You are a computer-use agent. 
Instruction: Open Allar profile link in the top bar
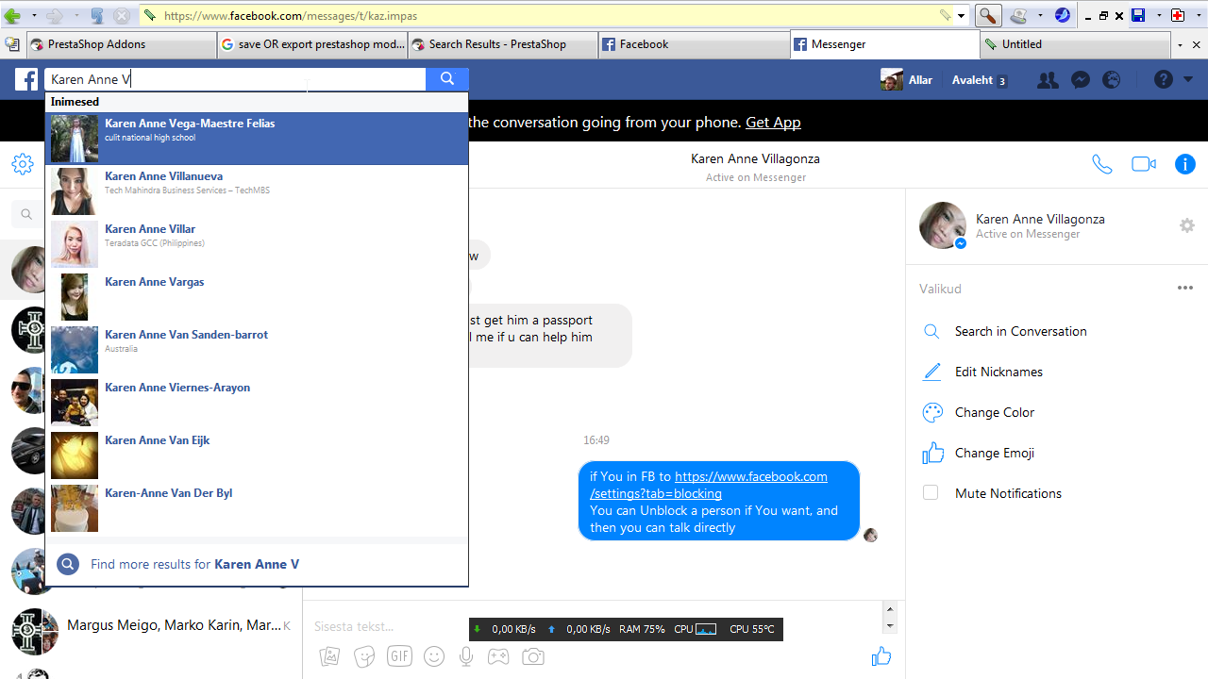click(x=907, y=80)
